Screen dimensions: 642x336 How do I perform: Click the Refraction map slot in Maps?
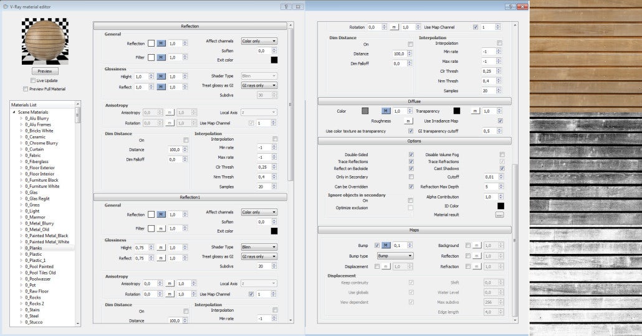tap(477, 266)
